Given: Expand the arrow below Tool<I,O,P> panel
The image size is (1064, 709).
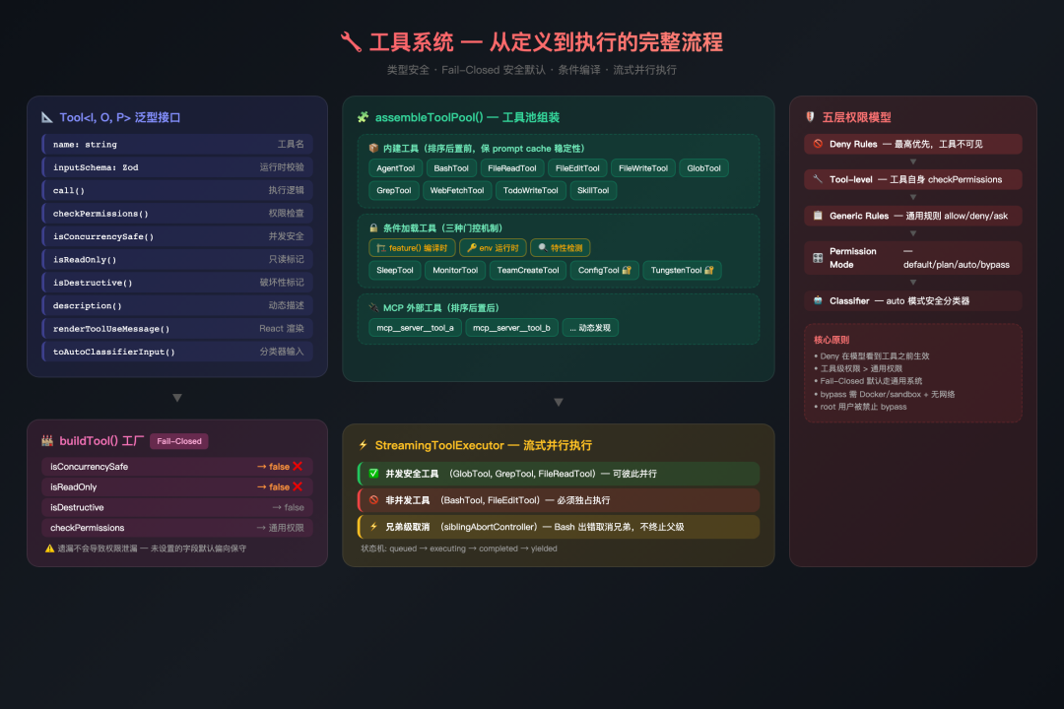Looking at the screenshot, I should pyautogui.click(x=176, y=397).
